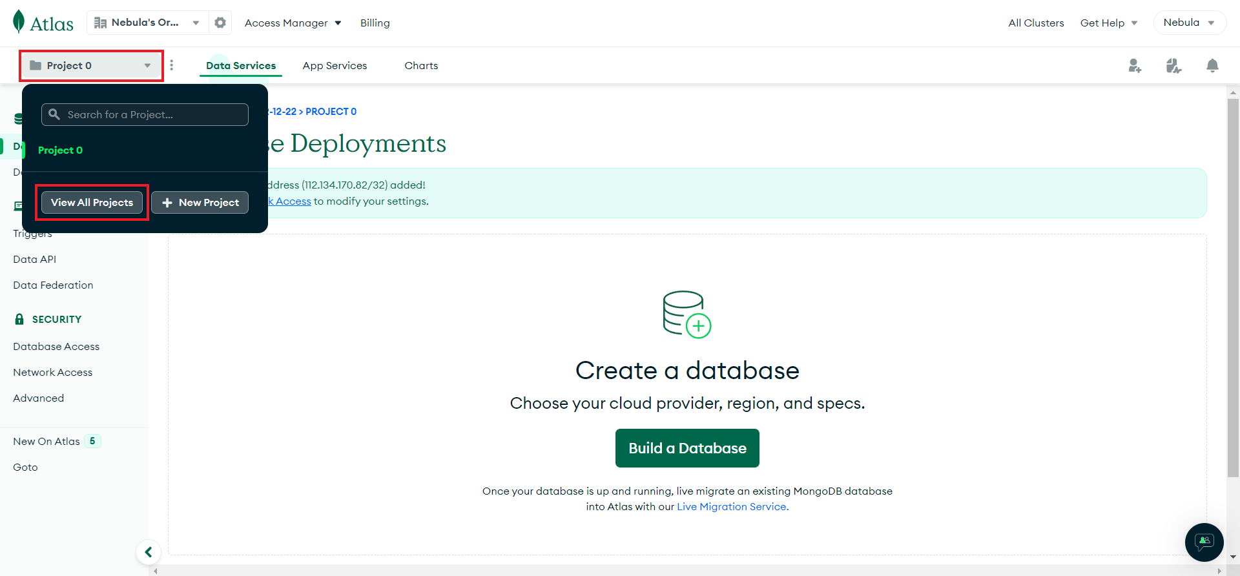Switch to the App Services tab
Viewport: 1240px width, 576px height.
(335, 65)
